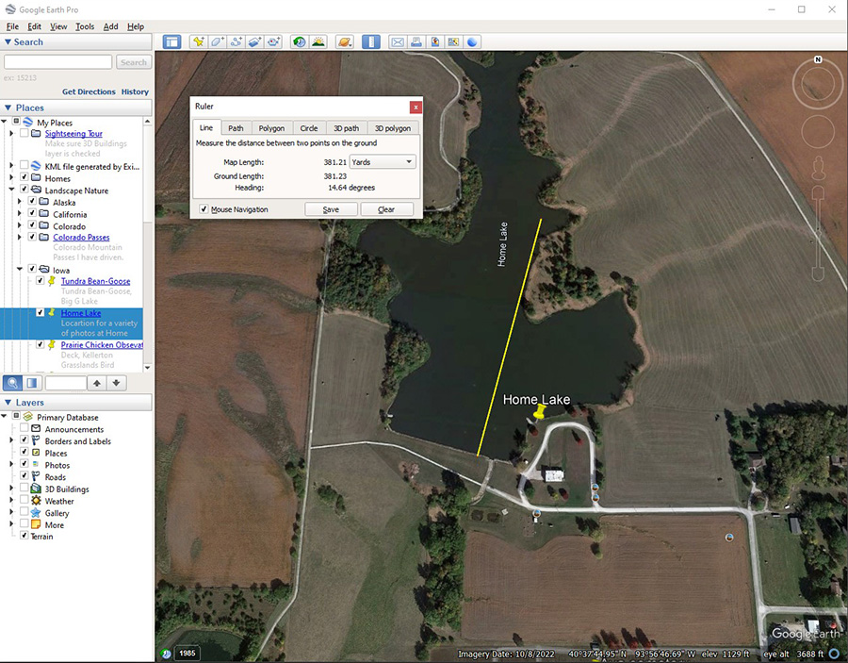Image resolution: width=848 pixels, height=663 pixels.
Task: Open the Add menu
Action: coord(110,26)
